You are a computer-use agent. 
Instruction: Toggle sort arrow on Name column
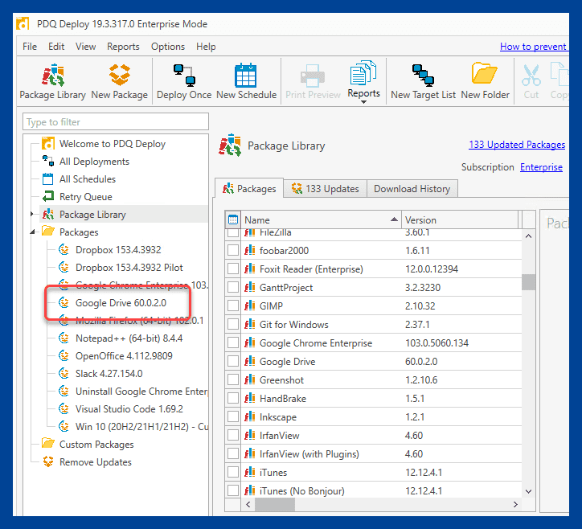[394, 219]
